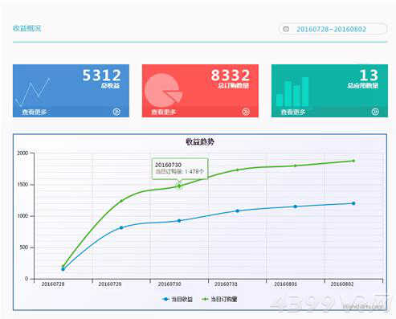Click green data point at 20160731
Viewport: 396px width, 319px height.
click(237, 170)
